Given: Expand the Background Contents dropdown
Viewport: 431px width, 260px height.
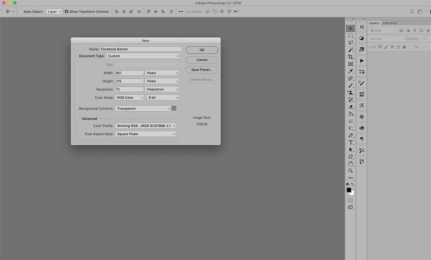Looking at the screenshot, I should 143,108.
